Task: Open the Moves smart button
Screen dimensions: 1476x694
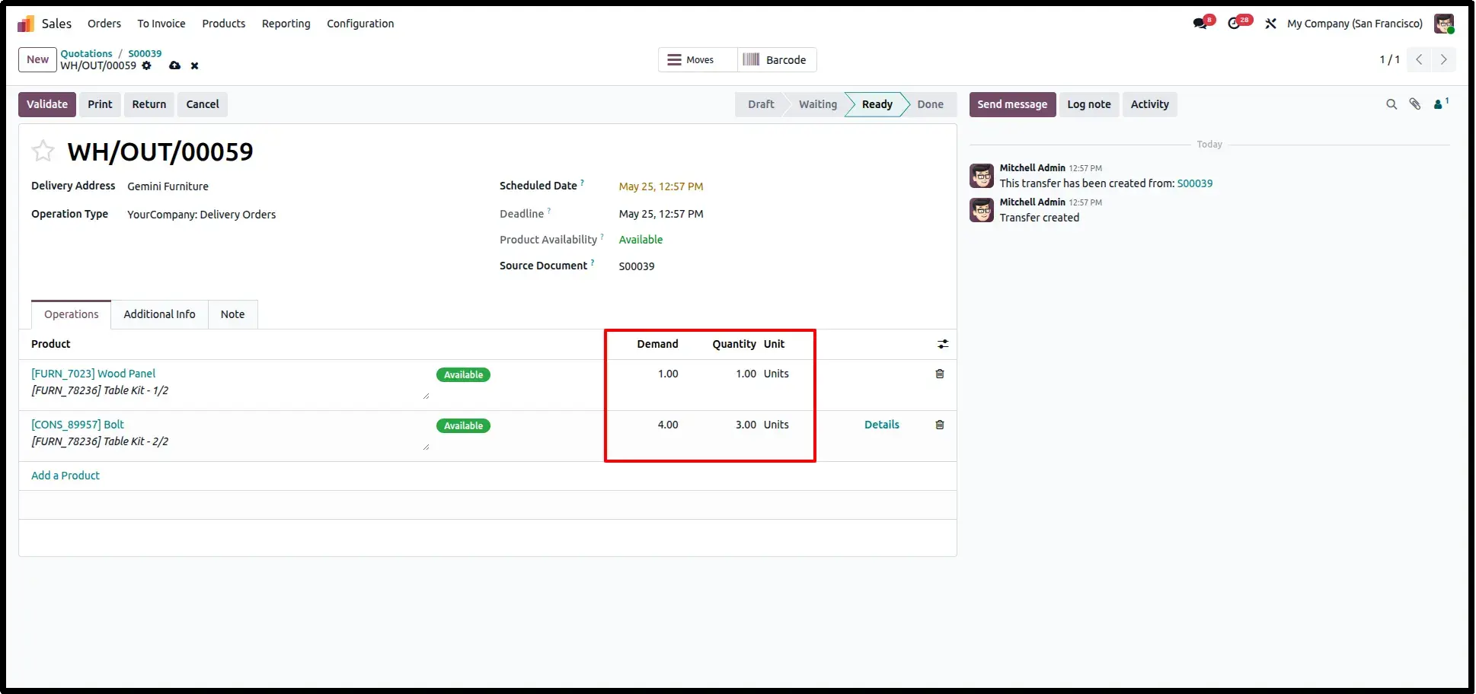Action: 698,59
